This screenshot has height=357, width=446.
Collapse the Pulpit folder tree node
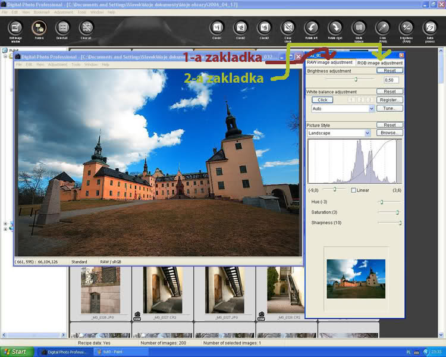5,56
